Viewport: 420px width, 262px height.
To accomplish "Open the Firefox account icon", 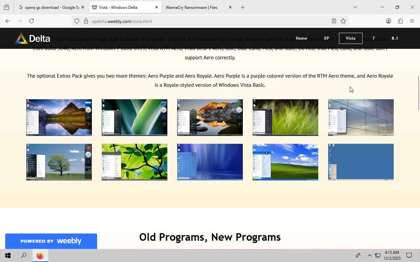I will click(x=388, y=21).
